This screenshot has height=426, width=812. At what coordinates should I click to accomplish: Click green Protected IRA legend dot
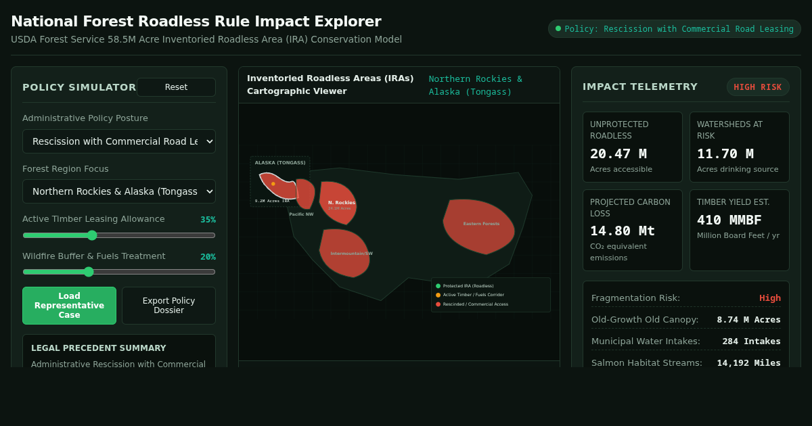438,286
